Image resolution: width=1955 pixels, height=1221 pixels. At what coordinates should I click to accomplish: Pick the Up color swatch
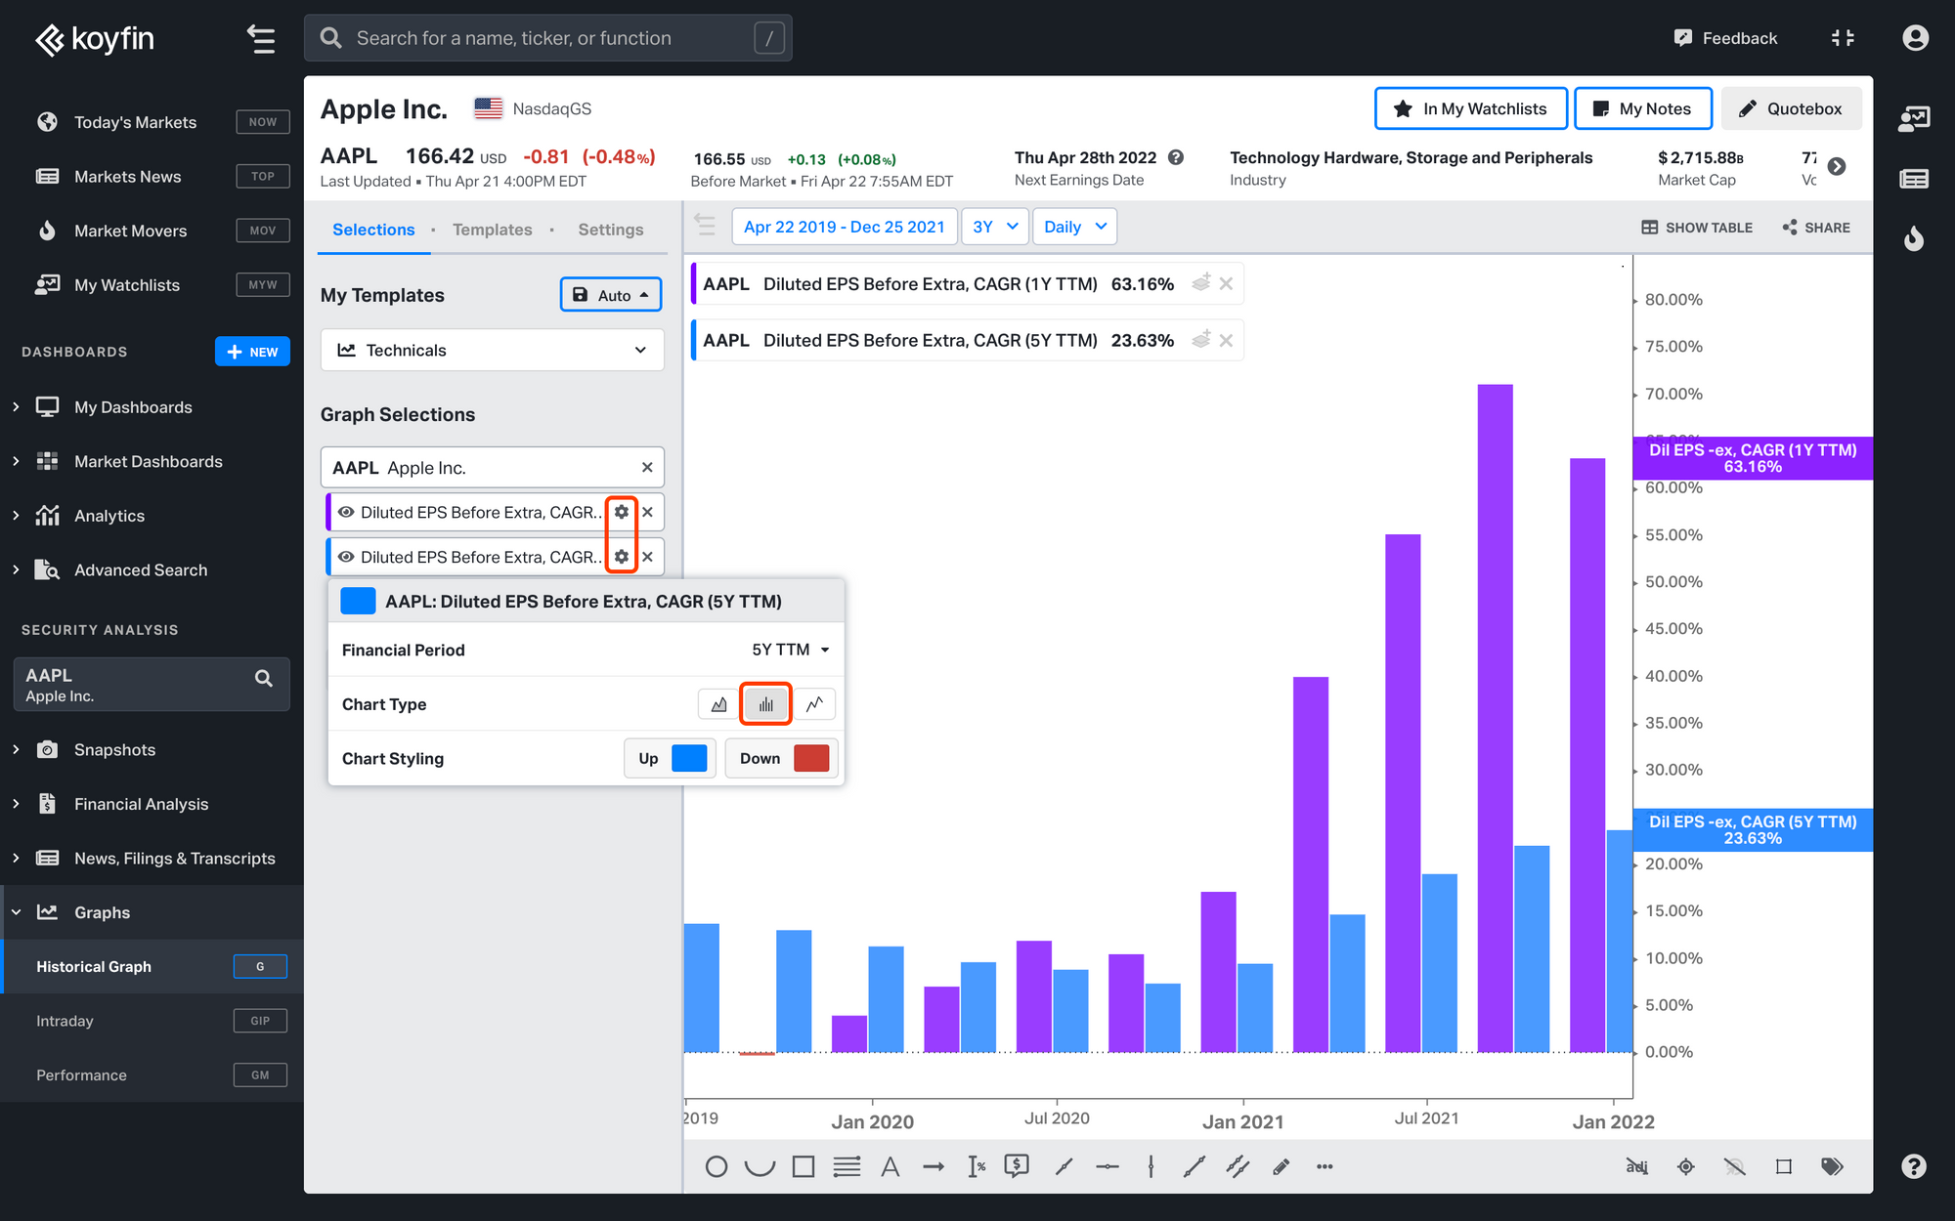click(689, 758)
